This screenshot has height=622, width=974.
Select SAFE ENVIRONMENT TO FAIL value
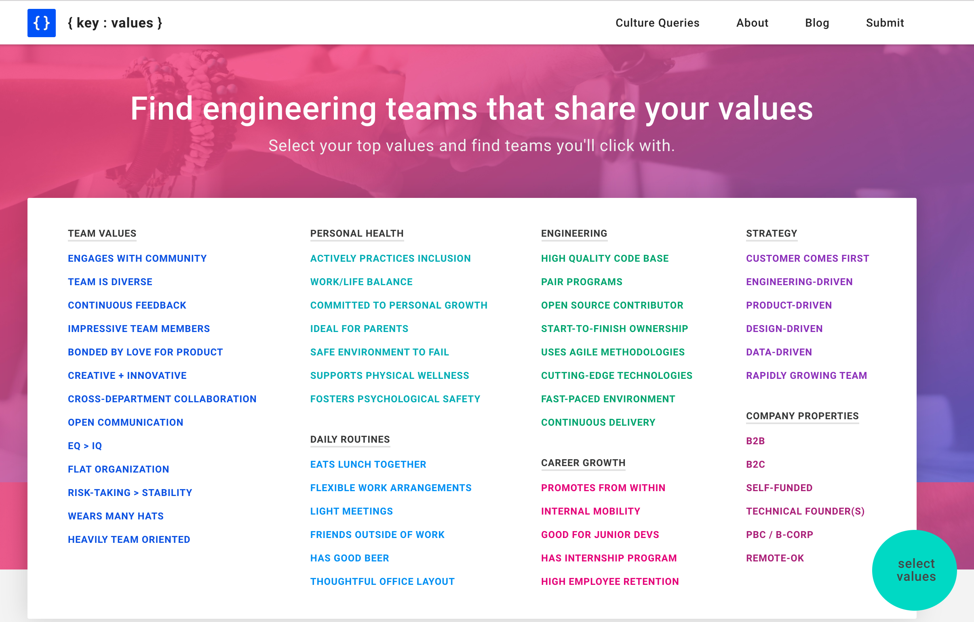tap(379, 352)
